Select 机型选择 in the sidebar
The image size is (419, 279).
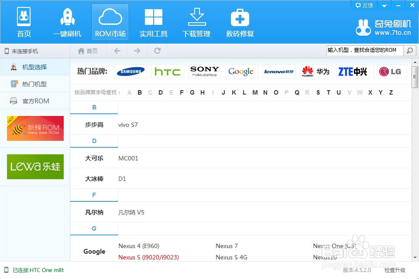(35, 67)
